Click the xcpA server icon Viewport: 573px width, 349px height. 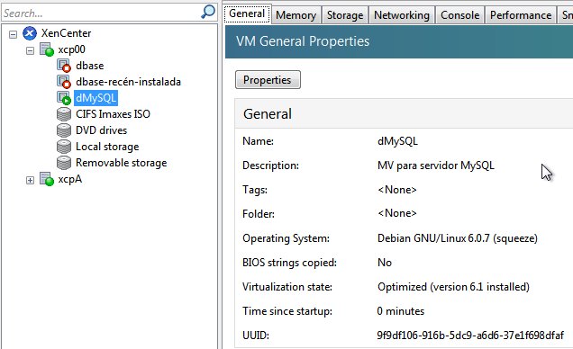(x=47, y=179)
